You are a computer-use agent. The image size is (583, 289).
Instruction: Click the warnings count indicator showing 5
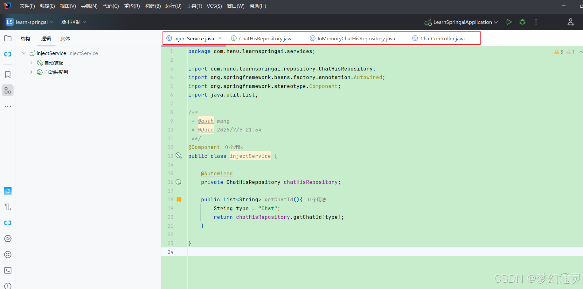click(x=559, y=52)
